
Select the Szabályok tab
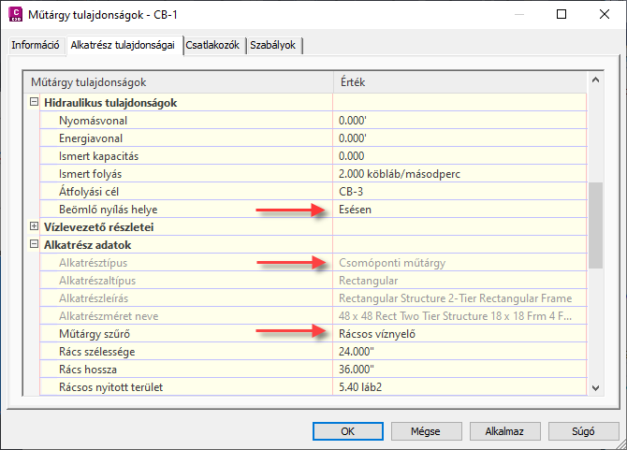coord(274,46)
